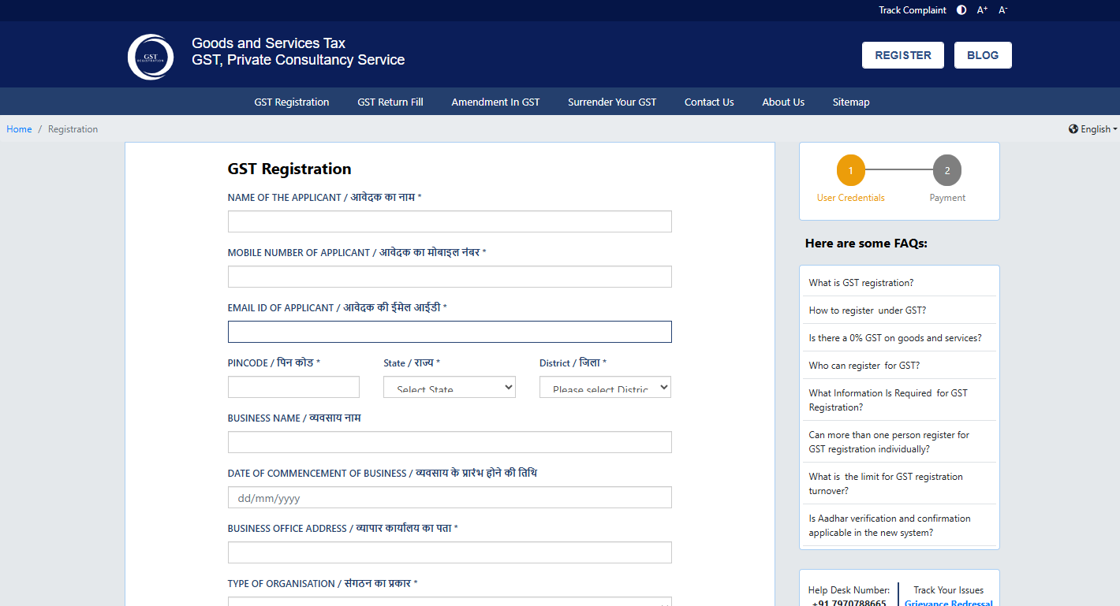The image size is (1120, 606).
Task: Open FAQ 'Who can register for GST?'
Action: pos(864,366)
